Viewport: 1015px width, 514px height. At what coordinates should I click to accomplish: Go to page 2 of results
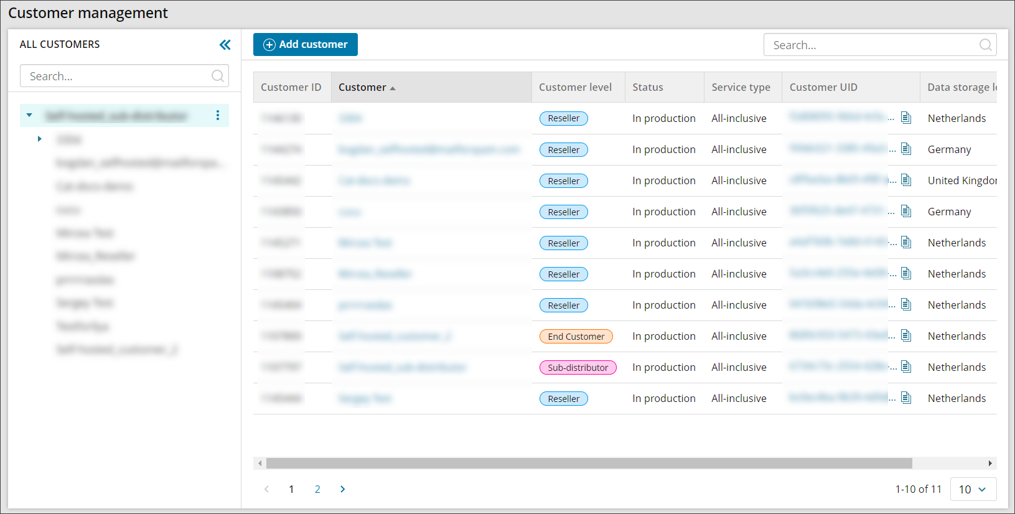(x=317, y=489)
